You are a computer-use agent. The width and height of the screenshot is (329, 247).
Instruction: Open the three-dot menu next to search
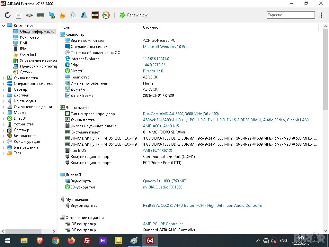[321, 15]
